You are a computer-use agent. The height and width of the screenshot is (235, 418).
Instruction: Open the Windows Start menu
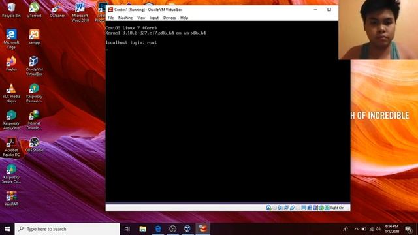click(x=7, y=229)
